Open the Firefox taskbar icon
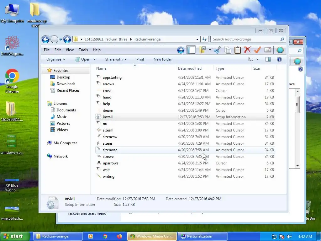 (119, 236)
